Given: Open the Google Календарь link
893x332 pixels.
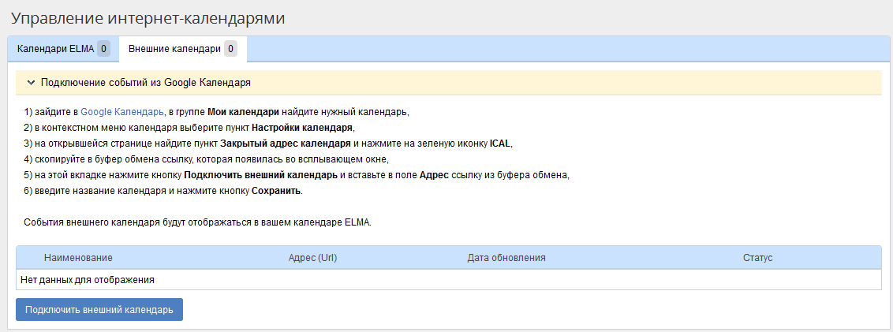Looking at the screenshot, I should 122,111.
